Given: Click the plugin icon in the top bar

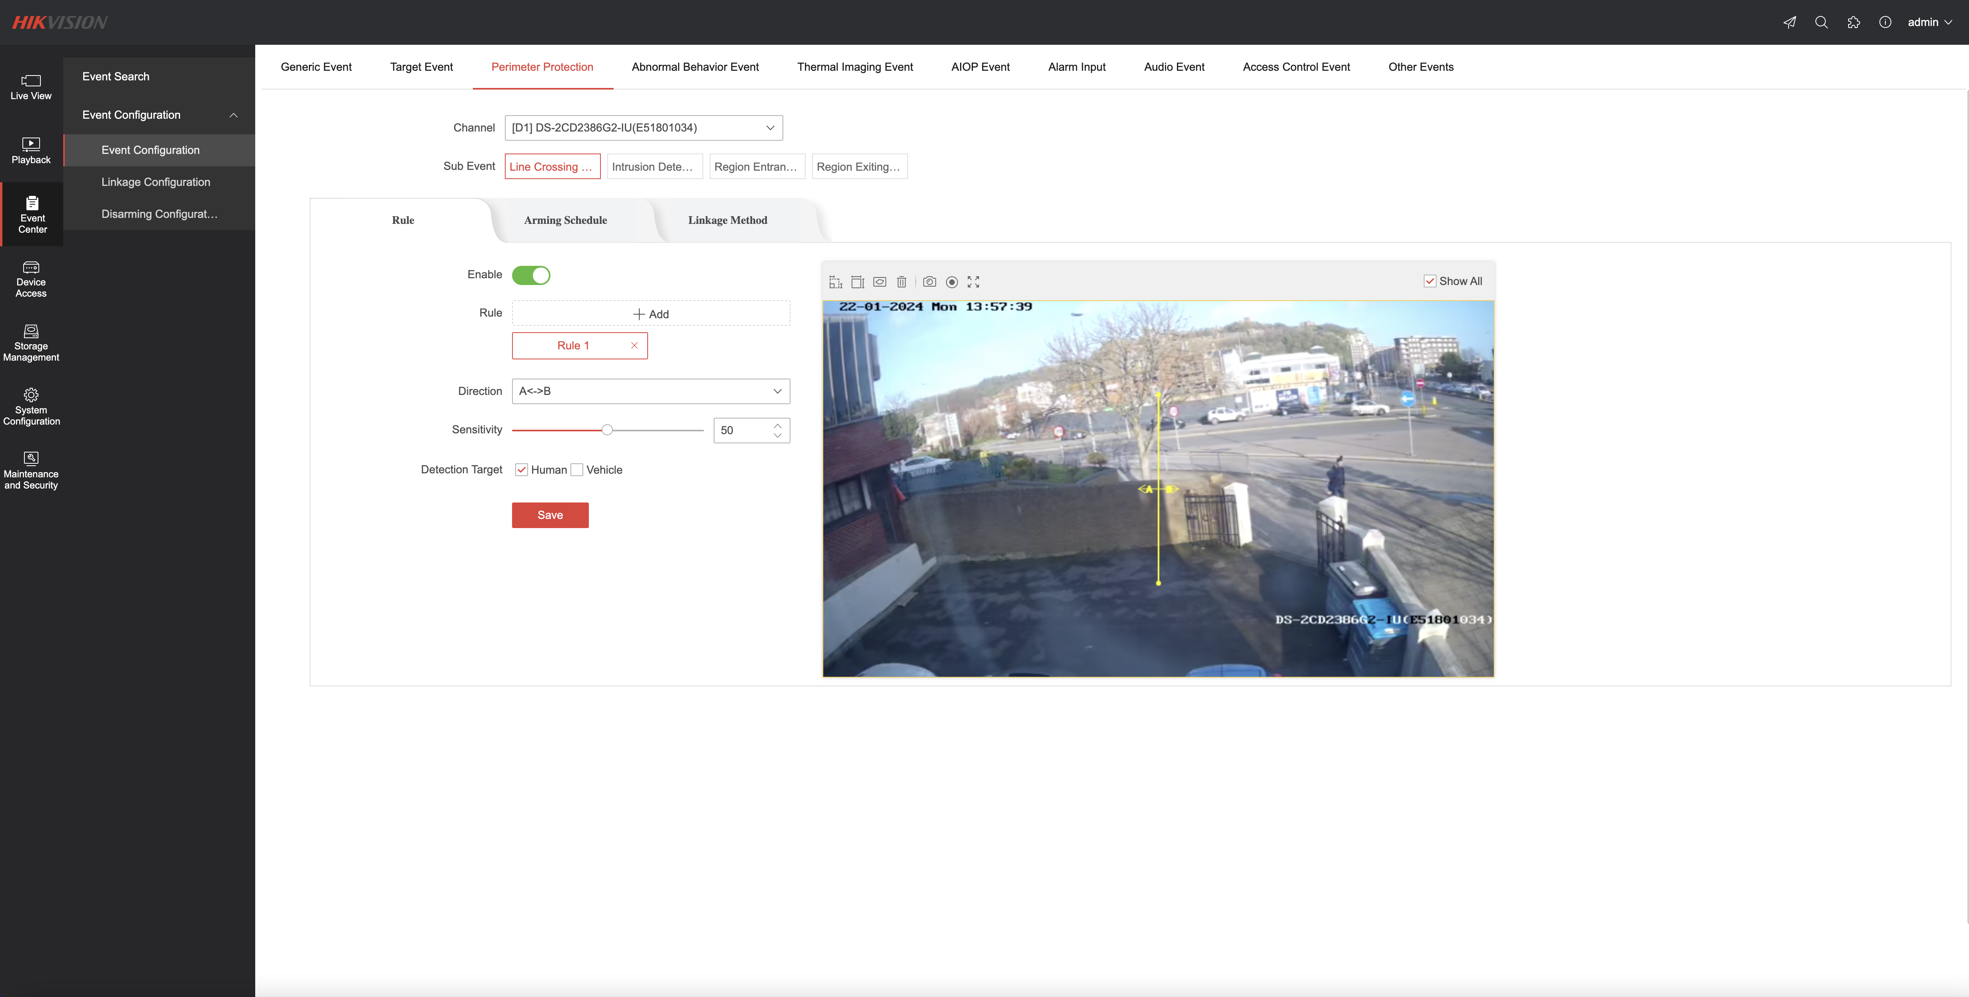Looking at the screenshot, I should 1853,22.
